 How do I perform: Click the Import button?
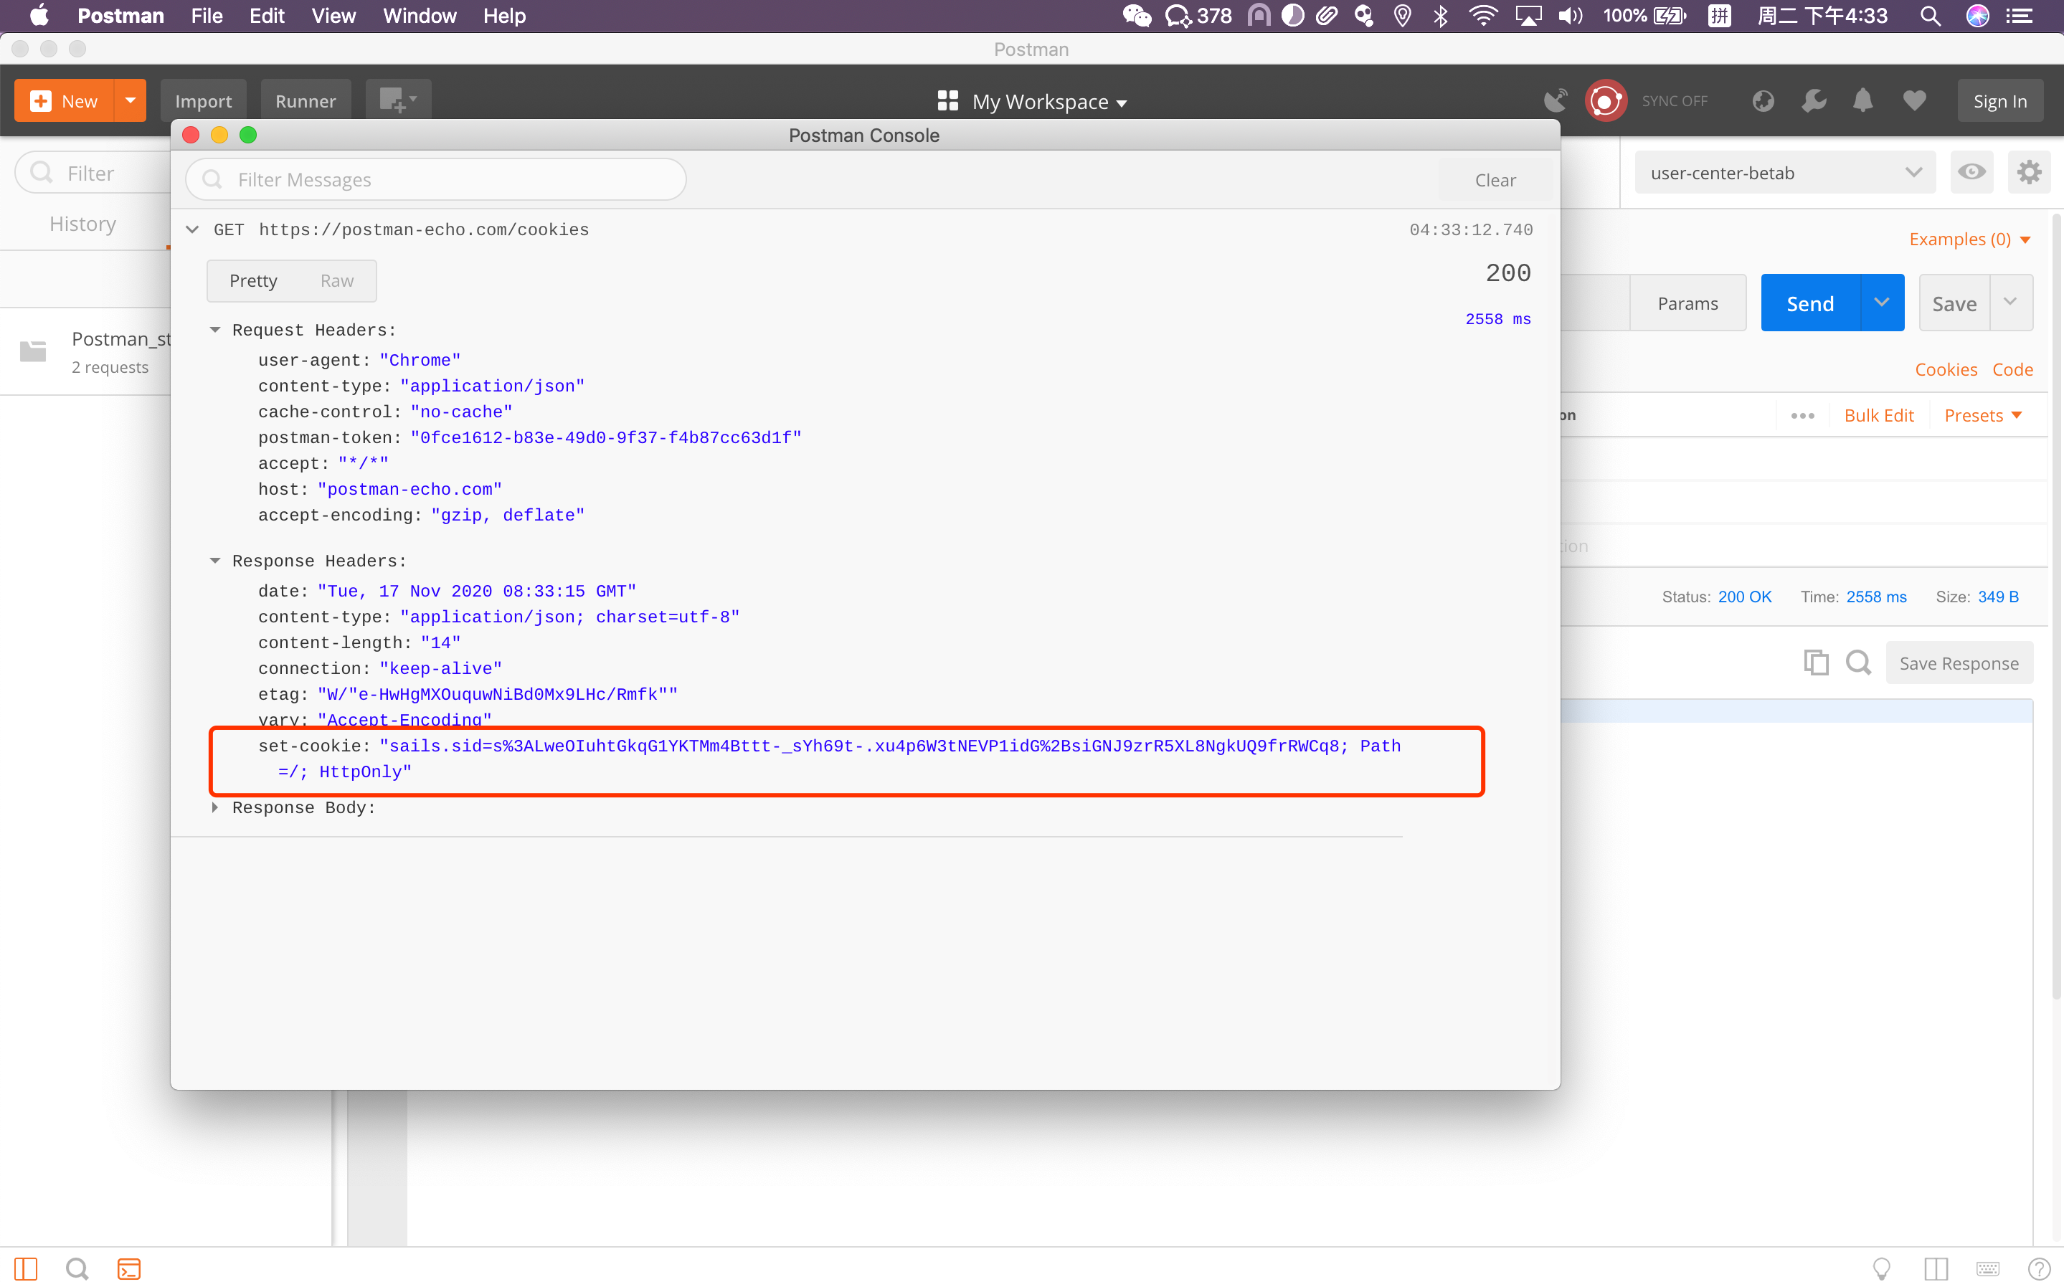tap(203, 101)
